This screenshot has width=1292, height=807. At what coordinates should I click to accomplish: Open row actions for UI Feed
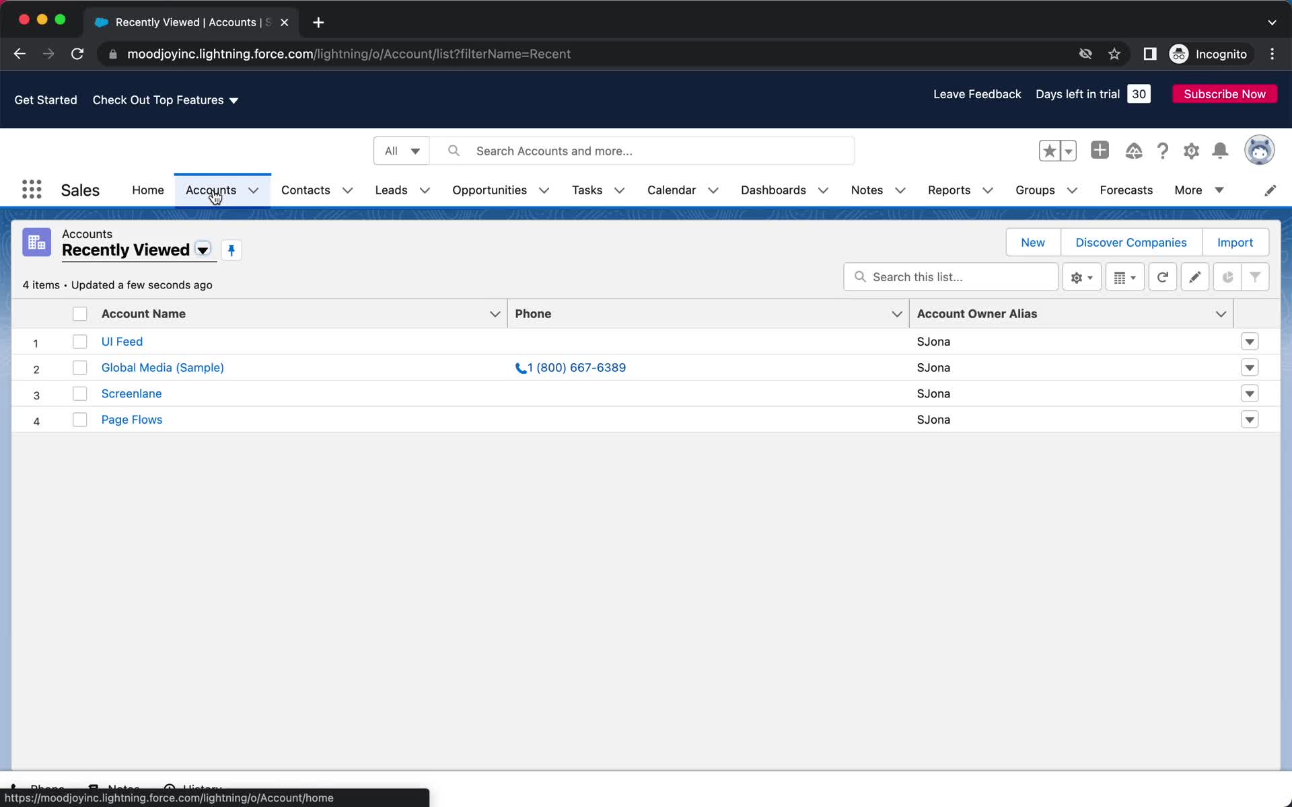point(1250,342)
